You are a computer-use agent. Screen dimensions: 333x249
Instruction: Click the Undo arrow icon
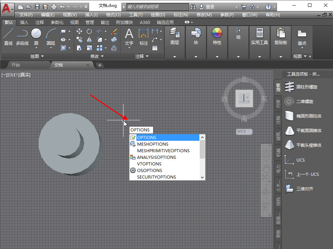click(x=62, y=7)
